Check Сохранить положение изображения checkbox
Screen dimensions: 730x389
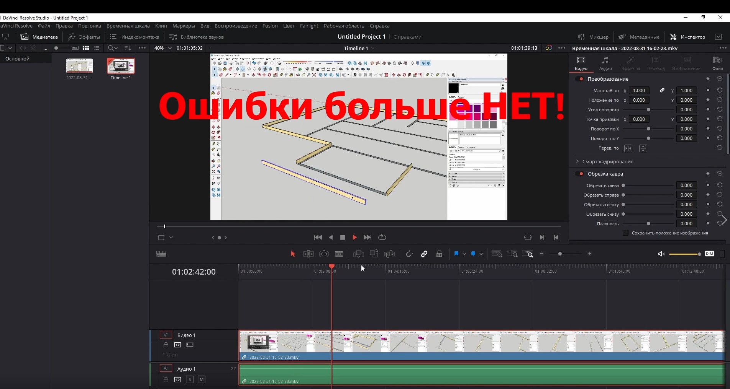pyautogui.click(x=626, y=233)
